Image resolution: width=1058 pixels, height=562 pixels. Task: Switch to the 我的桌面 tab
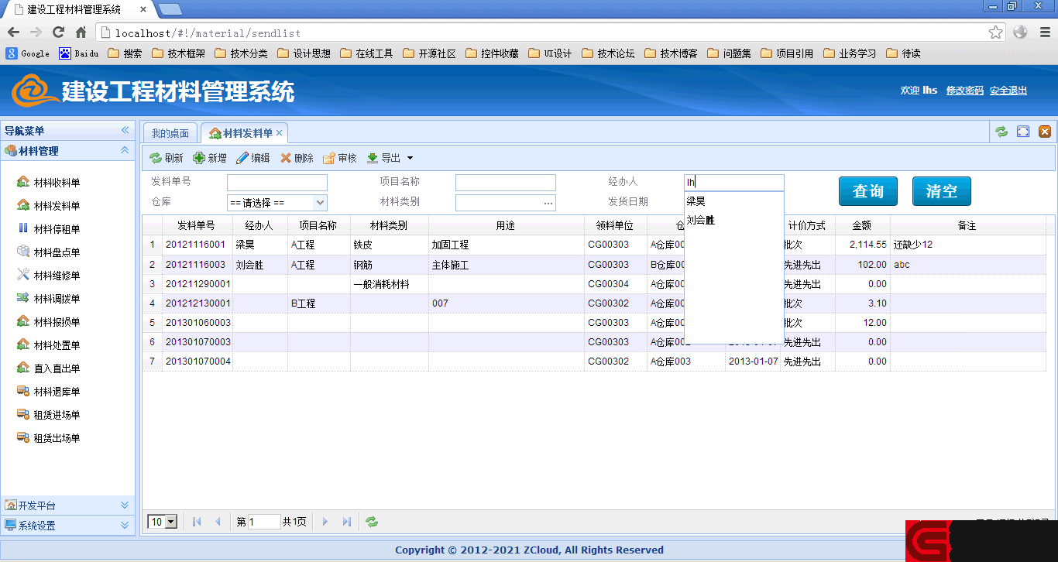pos(170,133)
